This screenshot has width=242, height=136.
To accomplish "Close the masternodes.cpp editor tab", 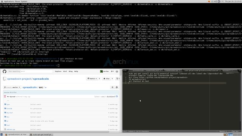I will tap(179, 71).
